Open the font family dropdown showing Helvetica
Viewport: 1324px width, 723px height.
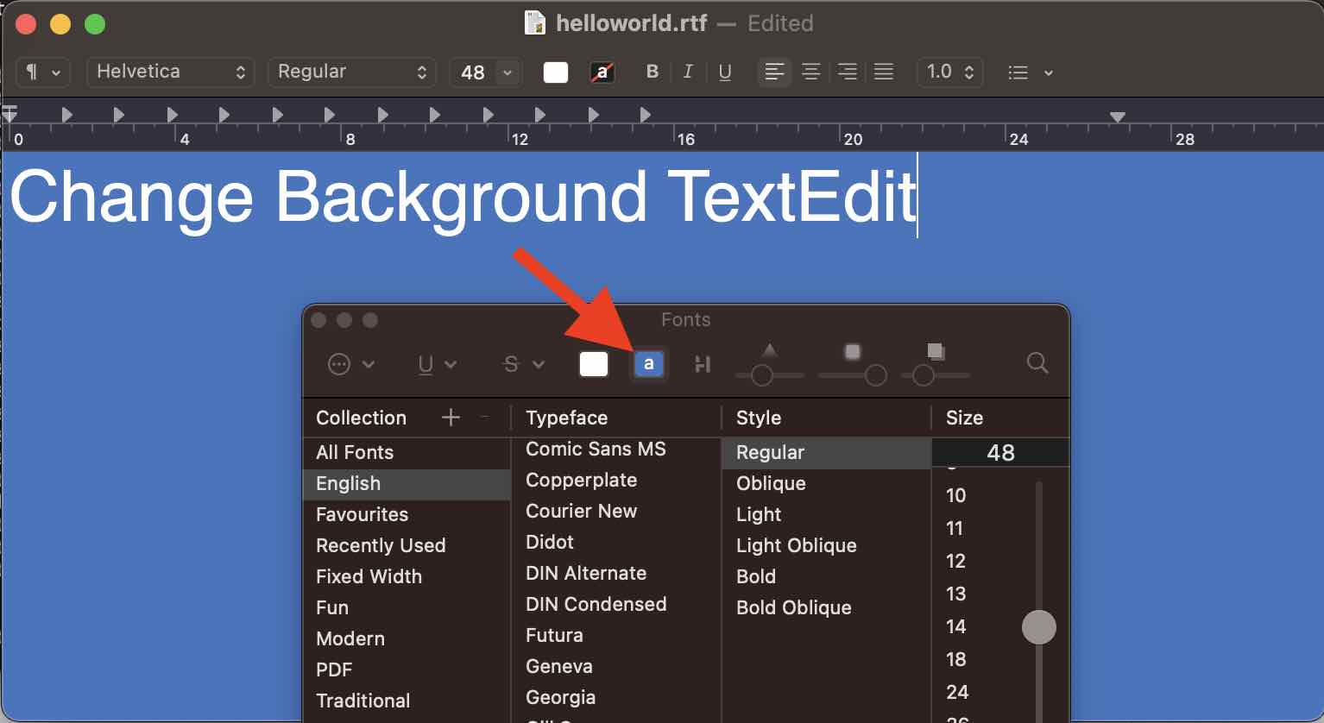170,72
